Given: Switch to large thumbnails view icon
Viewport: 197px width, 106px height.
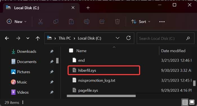Looking at the screenshot, I should (192, 102).
